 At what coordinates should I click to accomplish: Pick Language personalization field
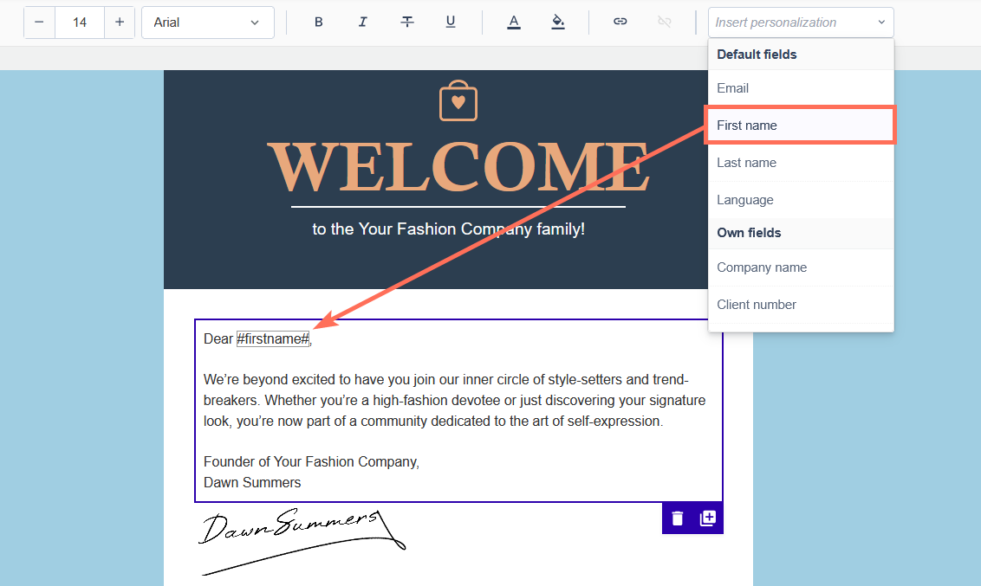(x=801, y=200)
